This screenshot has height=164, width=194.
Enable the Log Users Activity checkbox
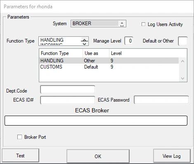click(x=143, y=24)
